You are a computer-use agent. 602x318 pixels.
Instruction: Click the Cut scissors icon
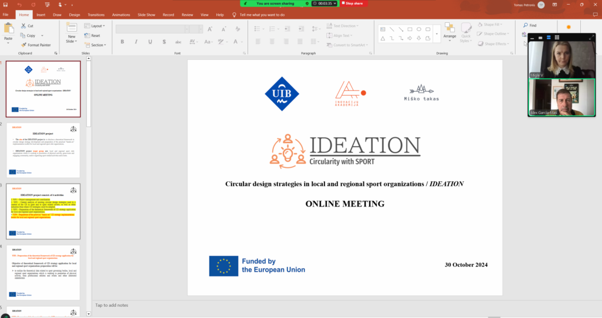(23, 26)
